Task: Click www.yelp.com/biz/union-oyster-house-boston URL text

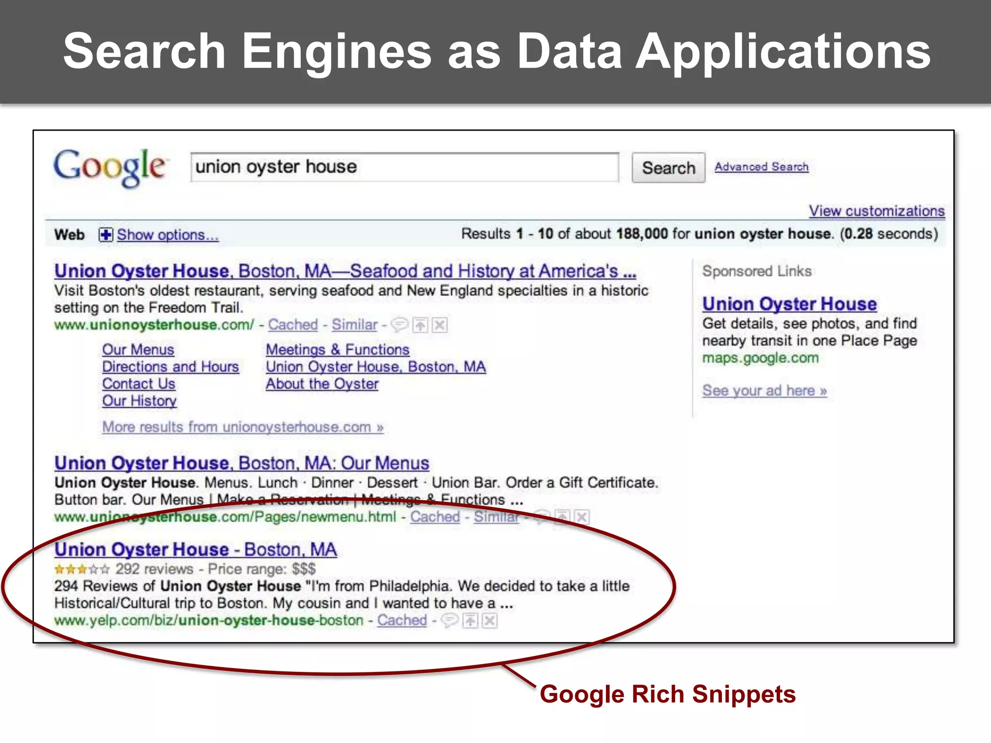Action: (x=209, y=620)
